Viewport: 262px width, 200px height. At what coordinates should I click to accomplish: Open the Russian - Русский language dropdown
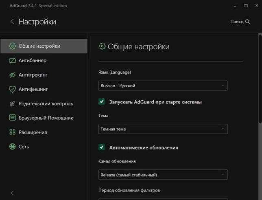tap(163, 86)
